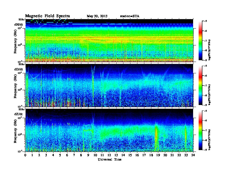This screenshot has height=178, width=230.
Task: Click the -5 tick on dH/dt color scale
Action: (206, 21)
